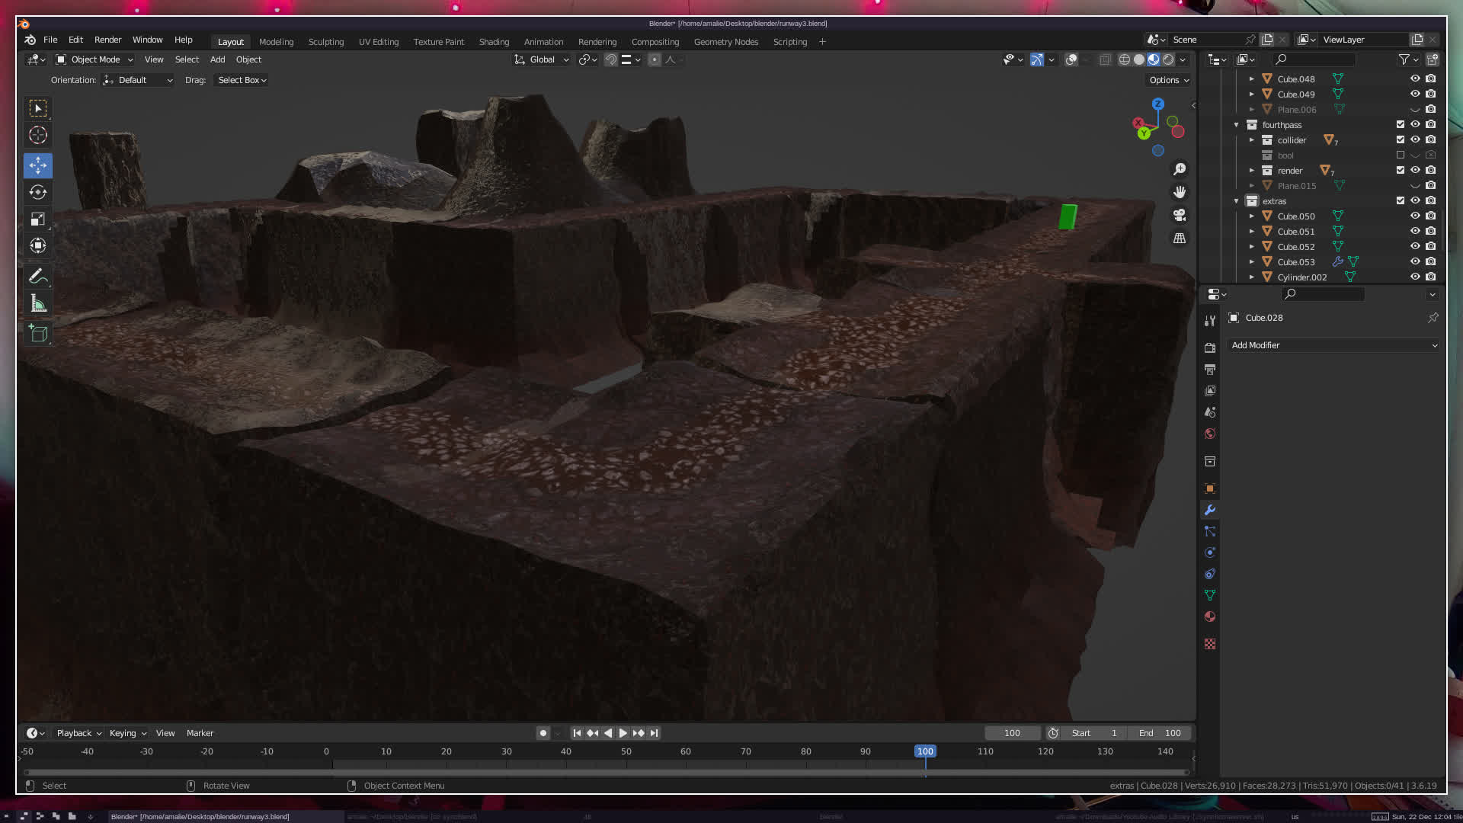Switch to the Sculpting workspace tab
Image resolution: width=1463 pixels, height=823 pixels.
tap(325, 42)
